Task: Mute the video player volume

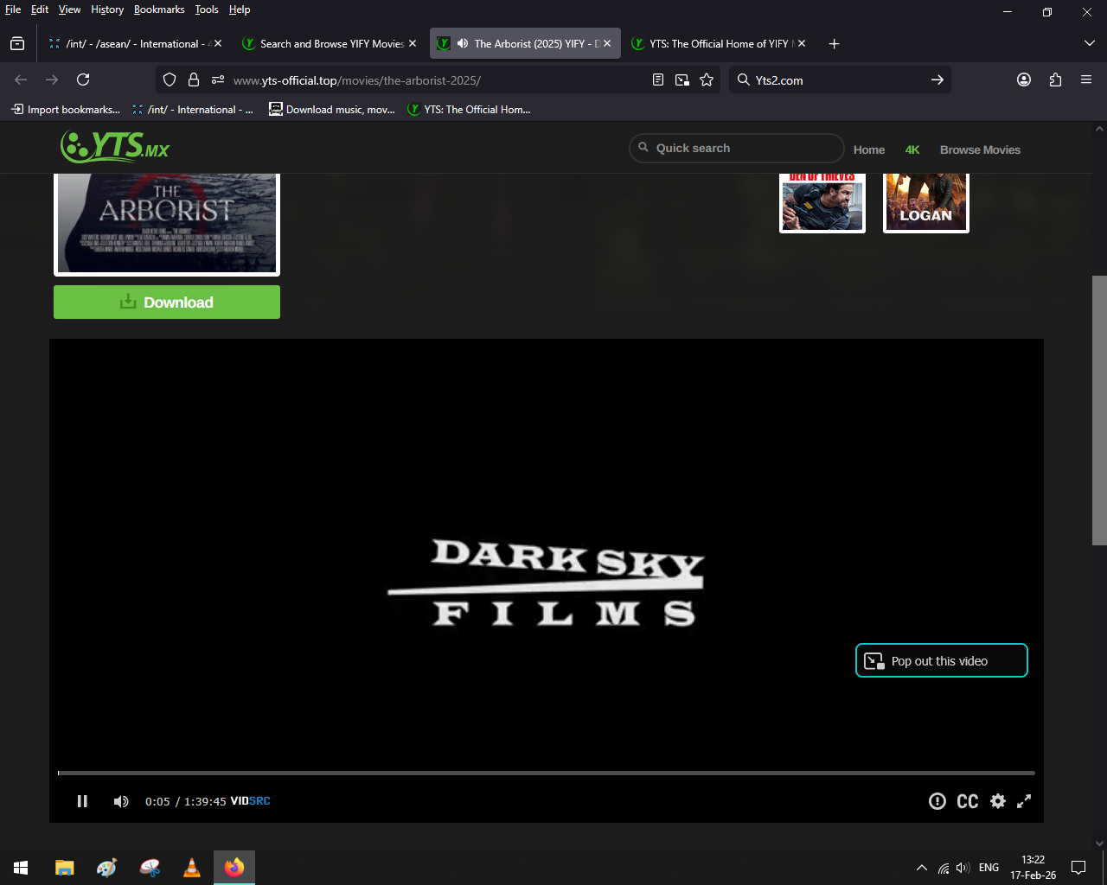Action: 121,801
